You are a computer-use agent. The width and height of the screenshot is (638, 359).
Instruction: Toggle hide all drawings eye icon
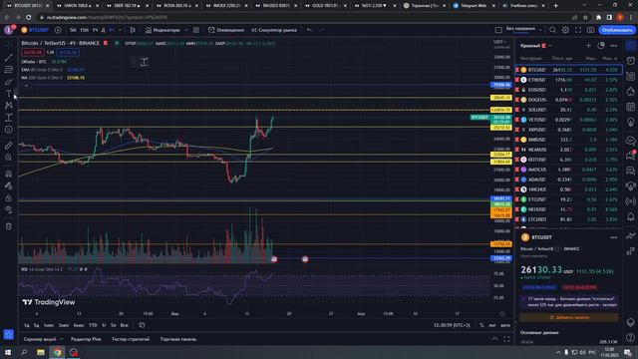coord(9,210)
